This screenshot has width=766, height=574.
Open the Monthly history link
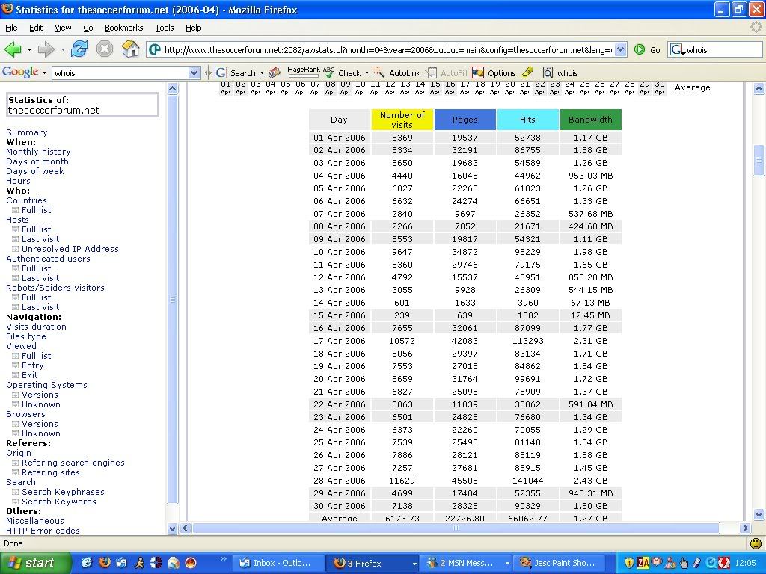38,152
